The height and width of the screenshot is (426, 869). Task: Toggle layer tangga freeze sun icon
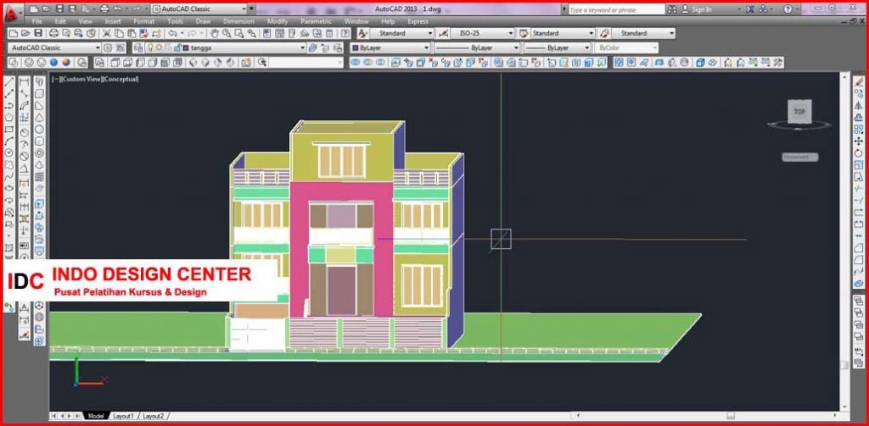[159, 48]
